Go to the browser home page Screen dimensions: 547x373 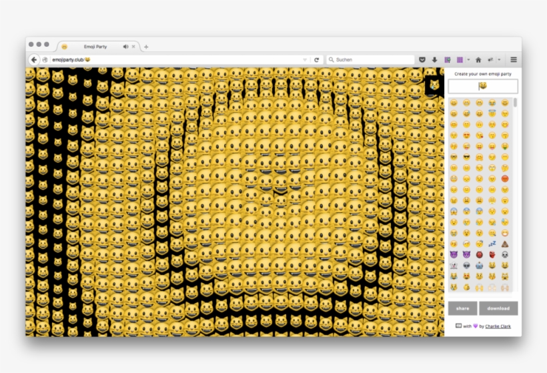(x=478, y=59)
